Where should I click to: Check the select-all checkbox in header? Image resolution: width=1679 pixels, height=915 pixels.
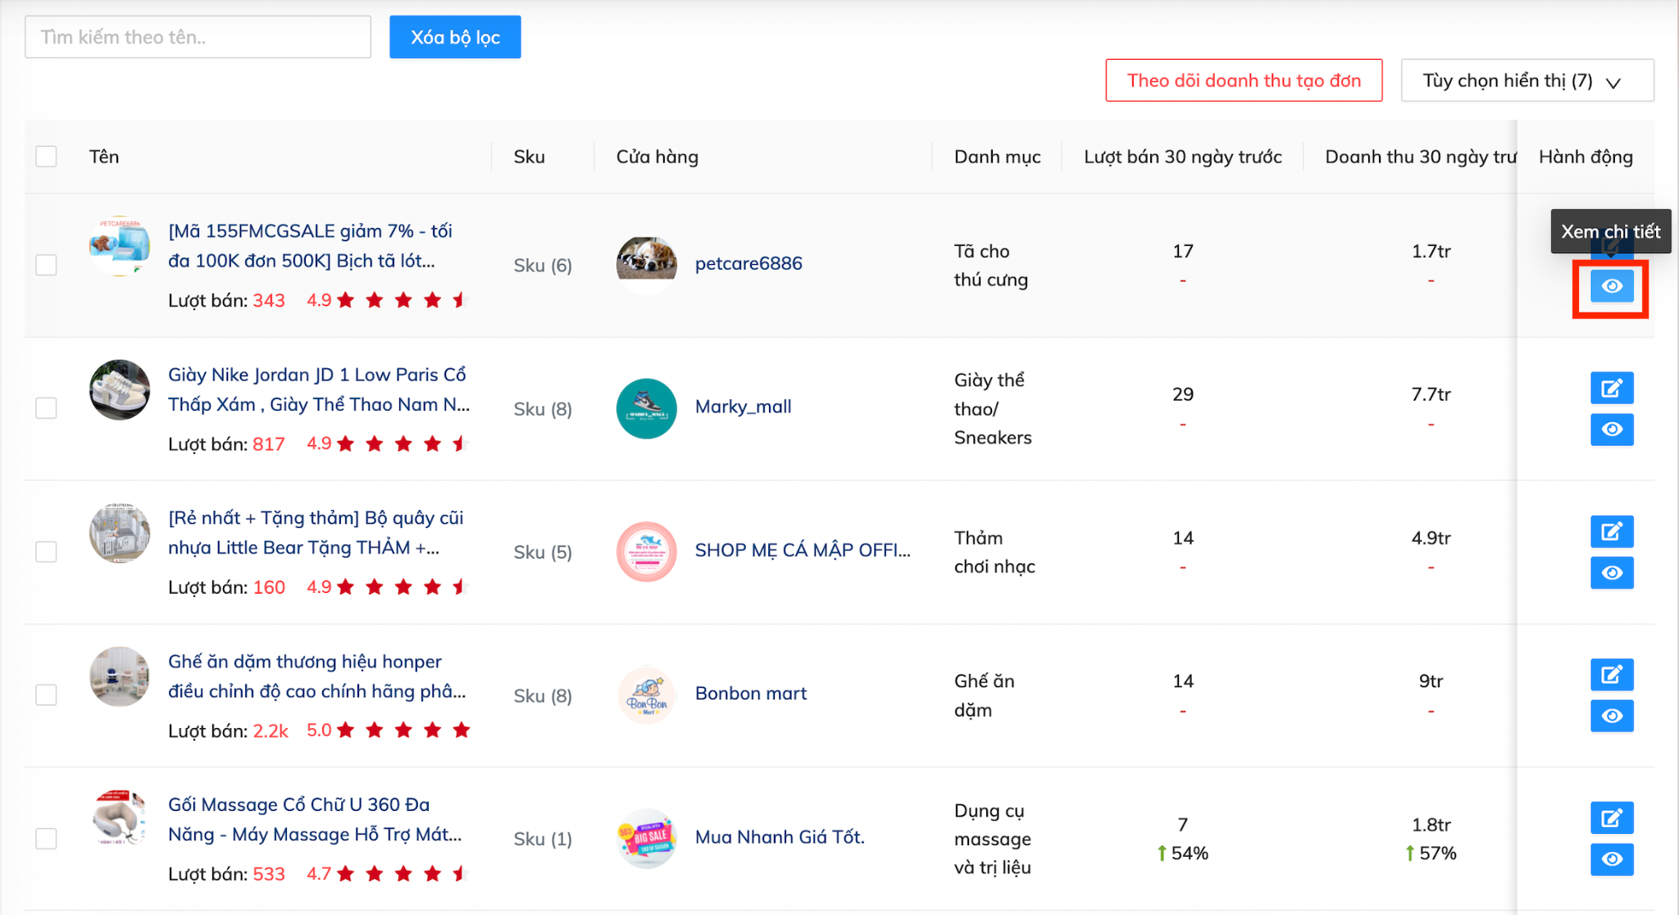pyautogui.click(x=47, y=157)
